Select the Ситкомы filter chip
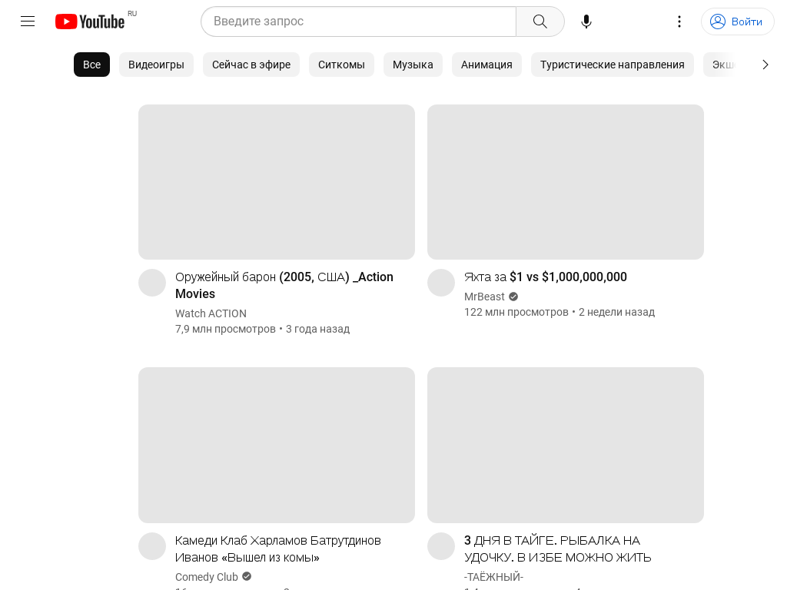Image resolution: width=787 pixels, height=590 pixels. coord(341,65)
